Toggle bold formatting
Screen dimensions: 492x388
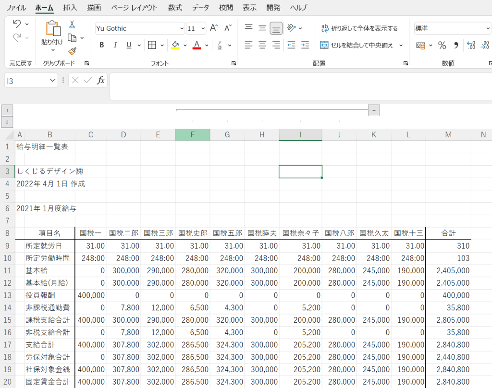click(x=102, y=45)
